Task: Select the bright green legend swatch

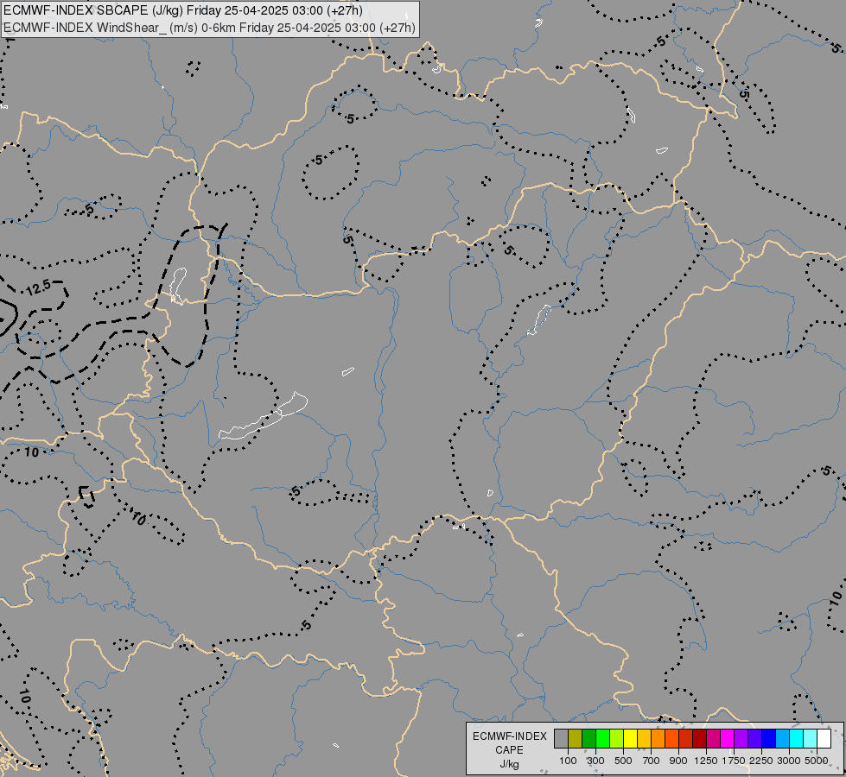Action: tap(602, 739)
